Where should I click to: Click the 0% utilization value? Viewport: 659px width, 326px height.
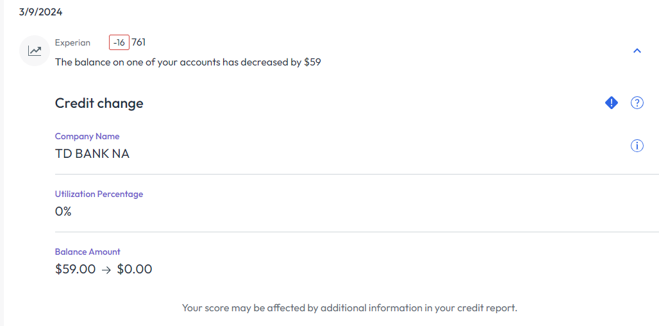[x=63, y=211]
